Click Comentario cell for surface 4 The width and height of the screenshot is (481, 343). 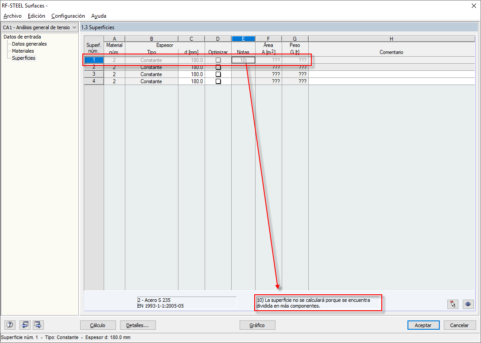pos(392,81)
